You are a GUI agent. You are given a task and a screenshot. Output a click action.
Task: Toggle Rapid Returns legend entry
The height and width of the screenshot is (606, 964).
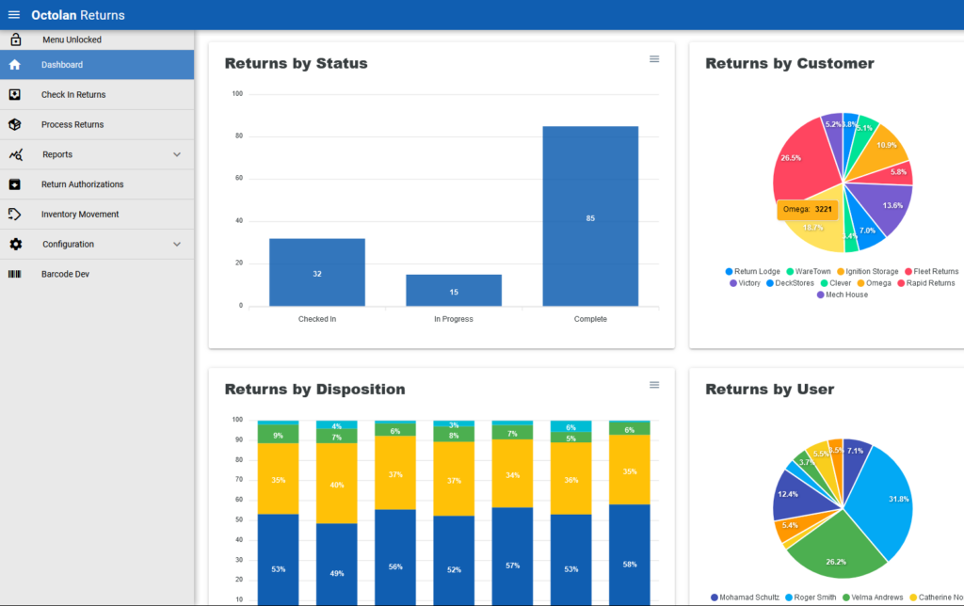pos(926,282)
